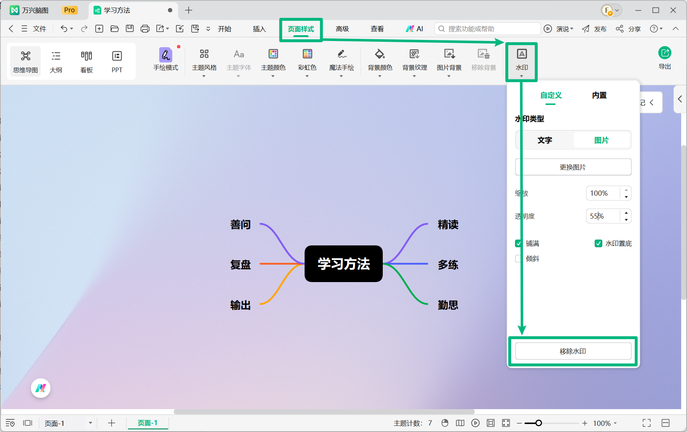Toggle the 水印置底 checkbox

tap(598, 244)
